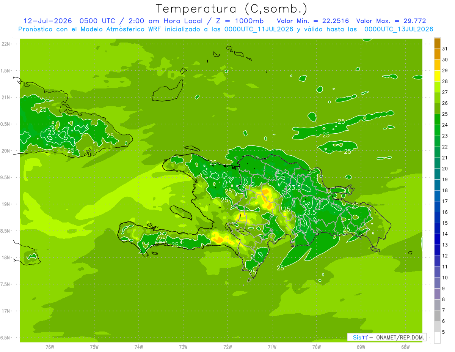The height and width of the screenshot is (352, 455).
Task: Click the "8" color legend label
Action: [443, 300]
